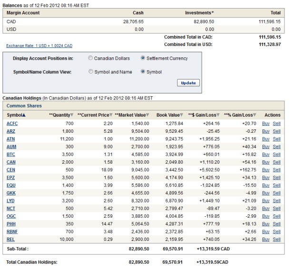Sort holdings by Market Value arrow
Screen dimensions: 295x267
click(x=147, y=115)
